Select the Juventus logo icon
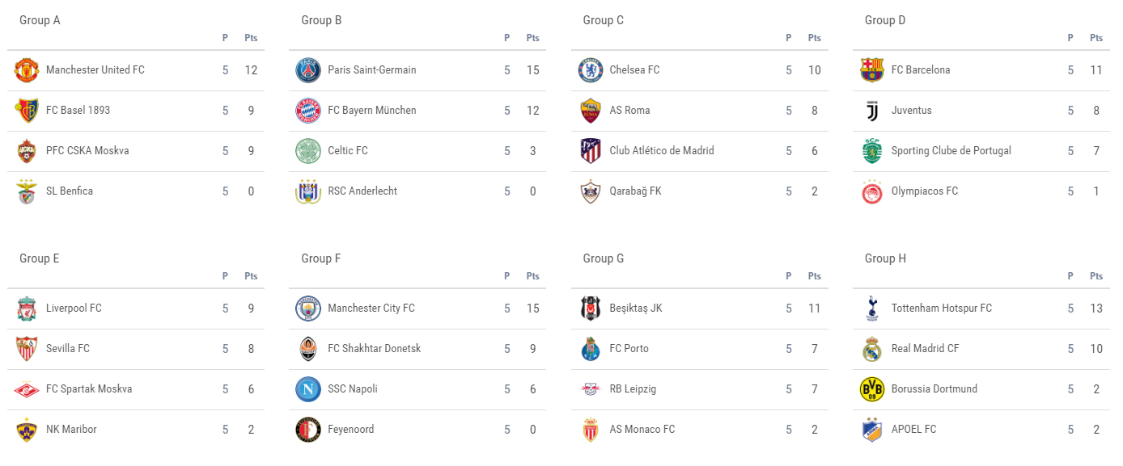 coord(872,111)
